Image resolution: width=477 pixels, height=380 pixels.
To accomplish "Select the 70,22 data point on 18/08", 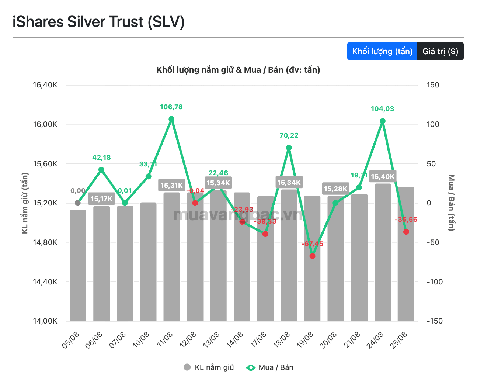I will [289, 148].
